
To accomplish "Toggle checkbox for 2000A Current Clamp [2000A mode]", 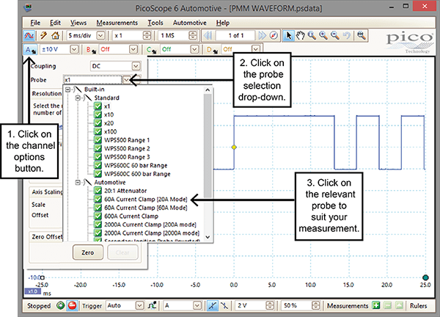I will point(98,233).
